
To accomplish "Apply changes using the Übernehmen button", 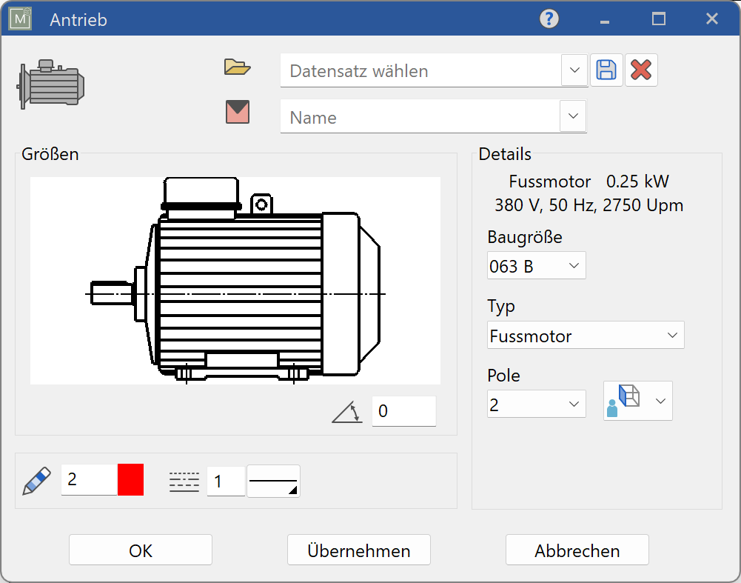I will tap(358, 550).
